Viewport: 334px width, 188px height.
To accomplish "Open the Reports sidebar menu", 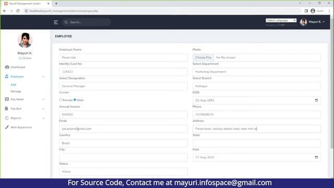I will pyautogui.click(x=16, y=118).
